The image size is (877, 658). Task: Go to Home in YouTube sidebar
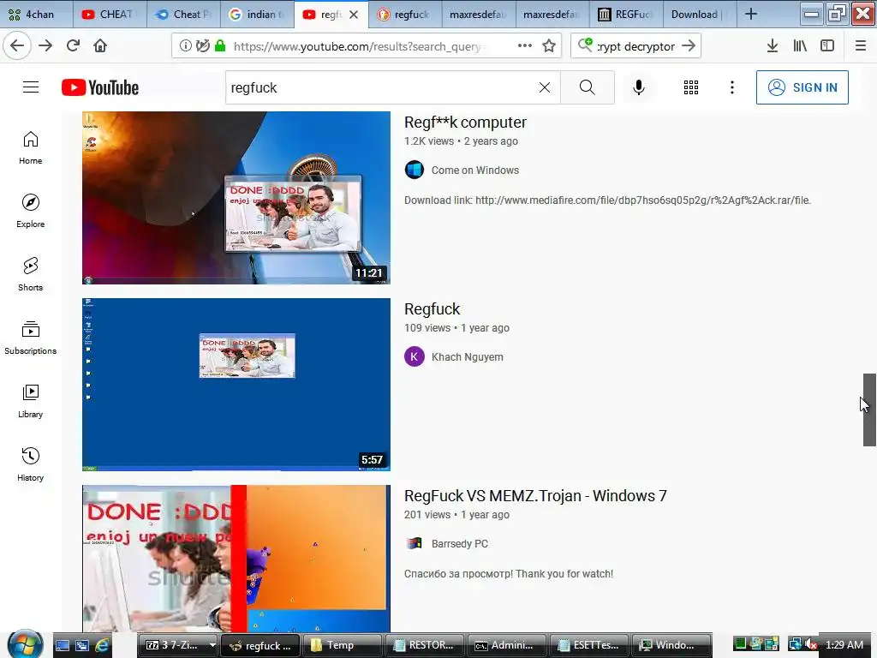pos(30,147)
